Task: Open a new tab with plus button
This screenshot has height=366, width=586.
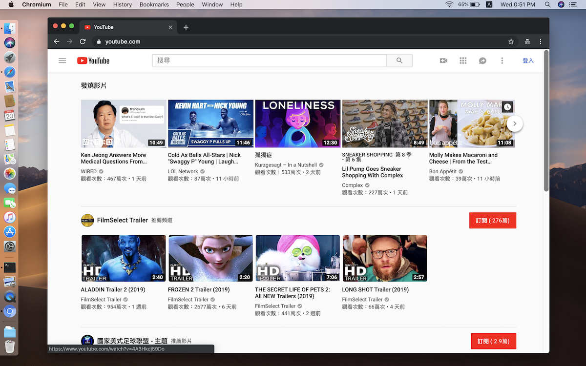Action: (x=186, y=27)
